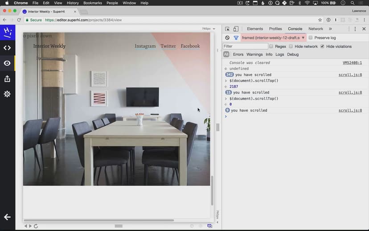Click the Instagram link in preview
Screen dimensions: 369x231
click(x=145, y=46)
